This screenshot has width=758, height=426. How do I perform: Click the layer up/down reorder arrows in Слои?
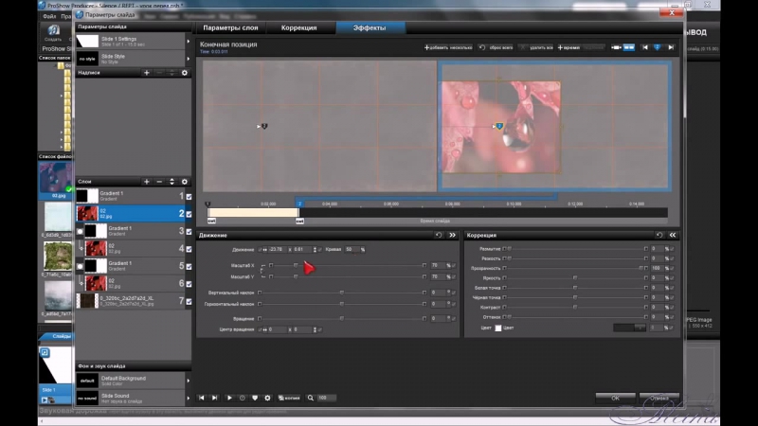click(171, 182)
